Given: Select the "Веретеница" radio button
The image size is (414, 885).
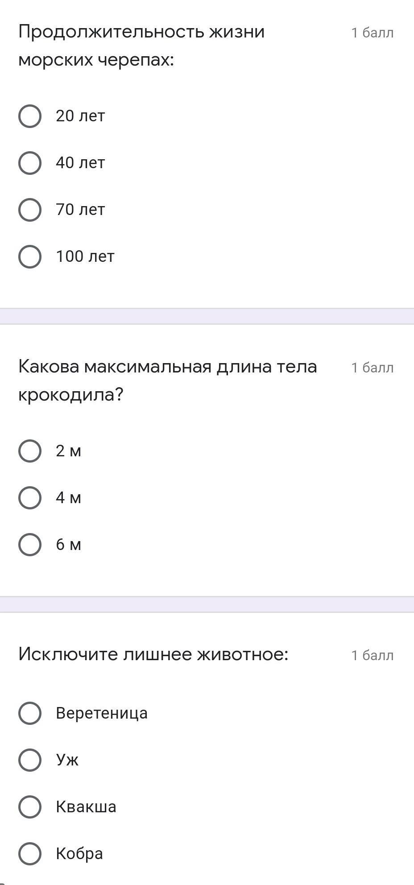Looking at the screenshot, I should [30, 713].
